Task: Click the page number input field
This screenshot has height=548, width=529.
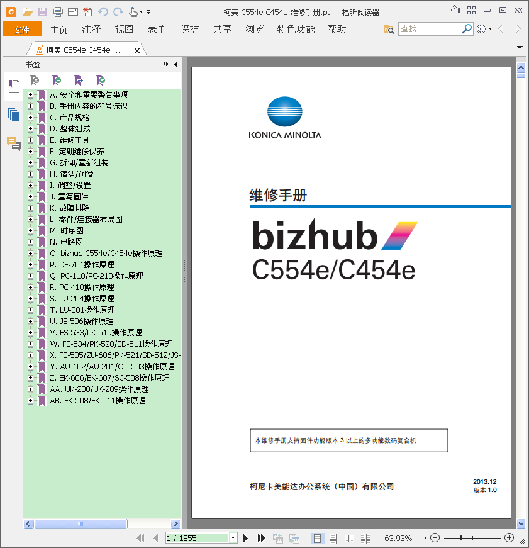Action: coord(198,538)
